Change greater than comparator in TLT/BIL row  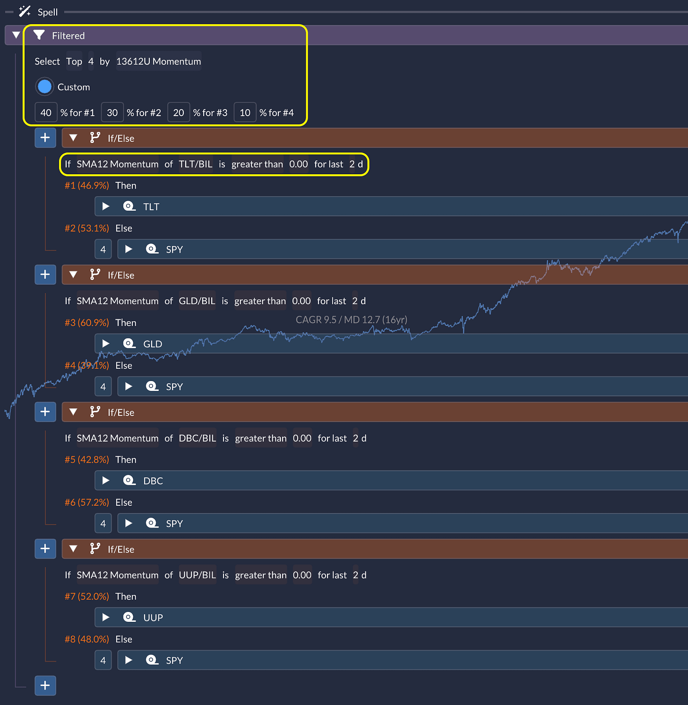[257, 164]
